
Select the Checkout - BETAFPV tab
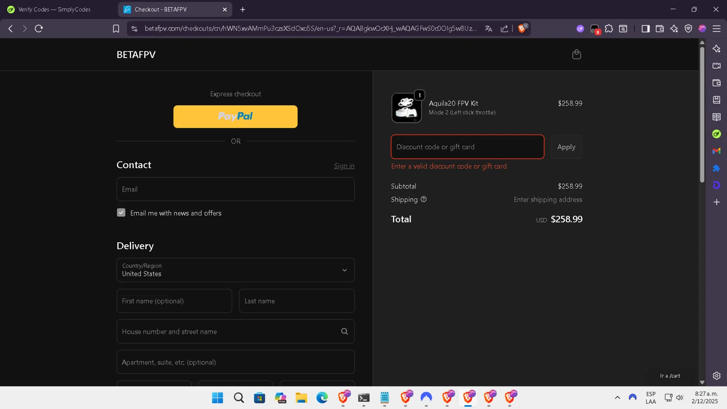click(x=170, y=9)
